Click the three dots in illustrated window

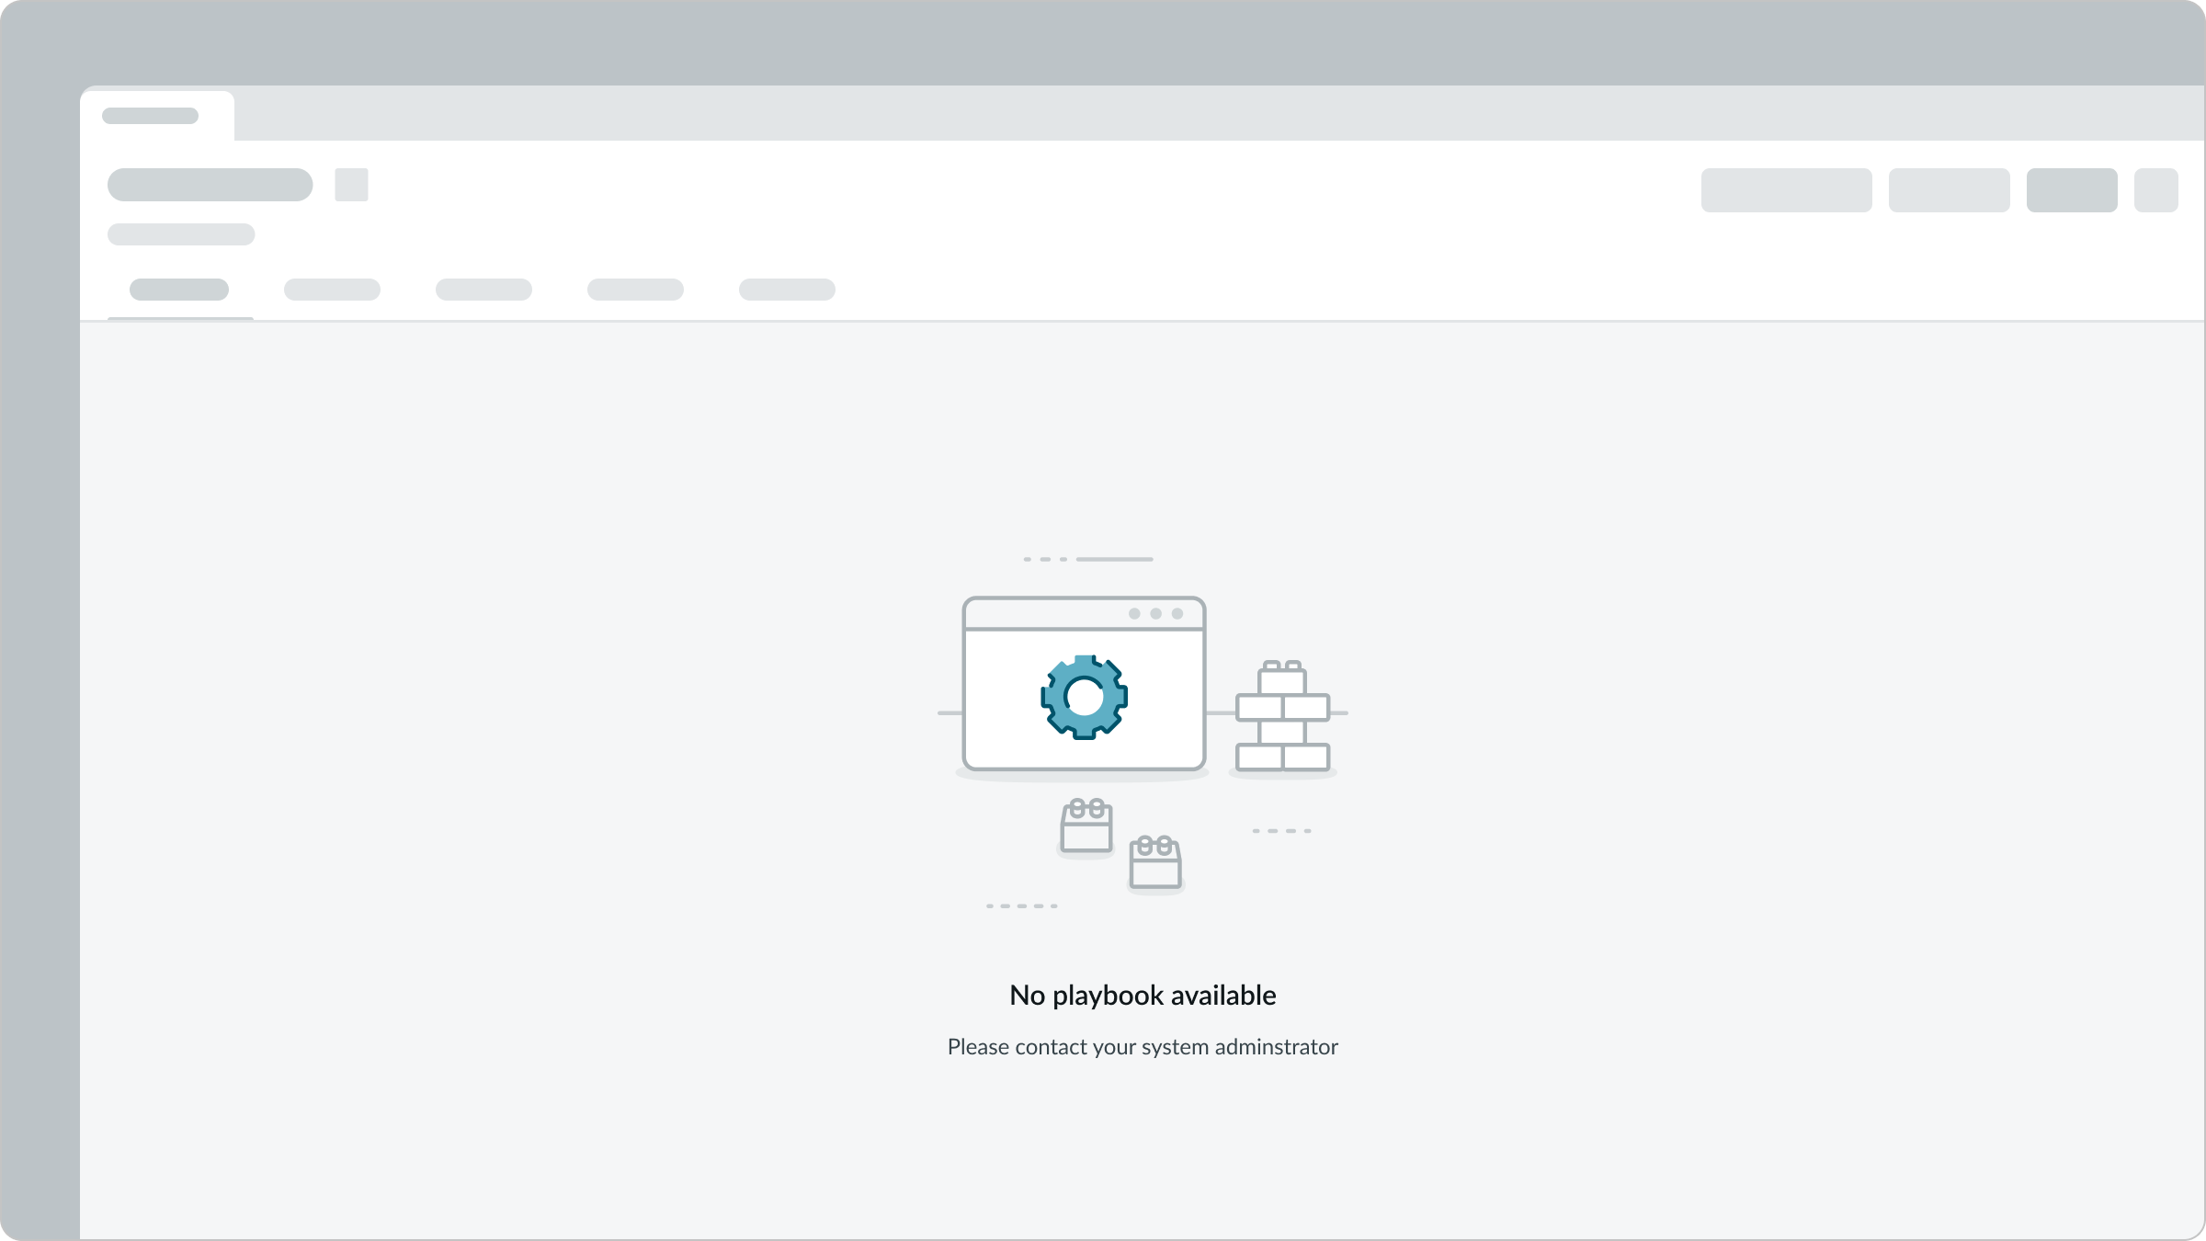coord(1155,613)
